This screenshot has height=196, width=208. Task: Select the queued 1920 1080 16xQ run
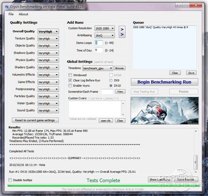coord(160,27)
